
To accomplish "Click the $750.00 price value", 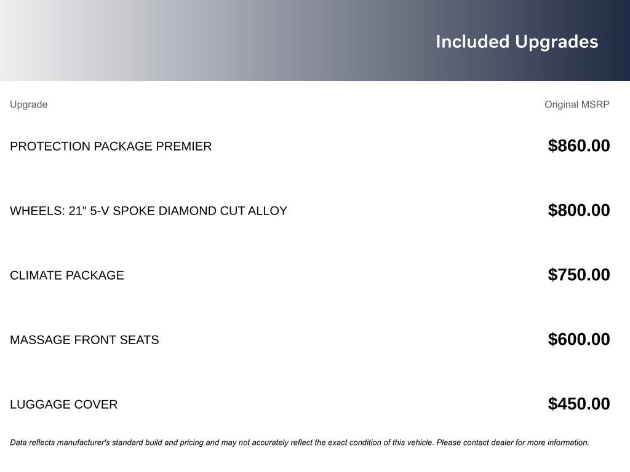I will (x=578, y=275).
